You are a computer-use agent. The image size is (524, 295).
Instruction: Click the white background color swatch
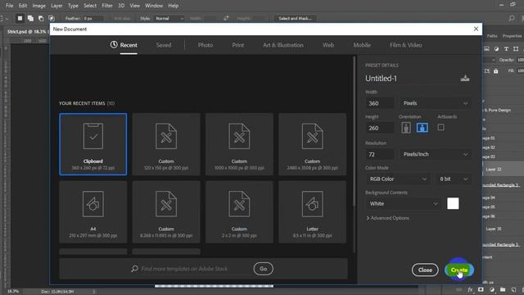[453, 203]
